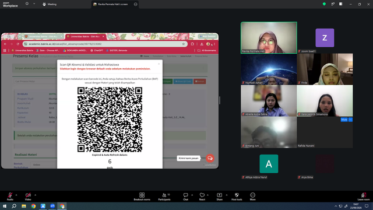Close the Scan QR Absensi dialog
373x210 pixels.
tap(159, 64)
